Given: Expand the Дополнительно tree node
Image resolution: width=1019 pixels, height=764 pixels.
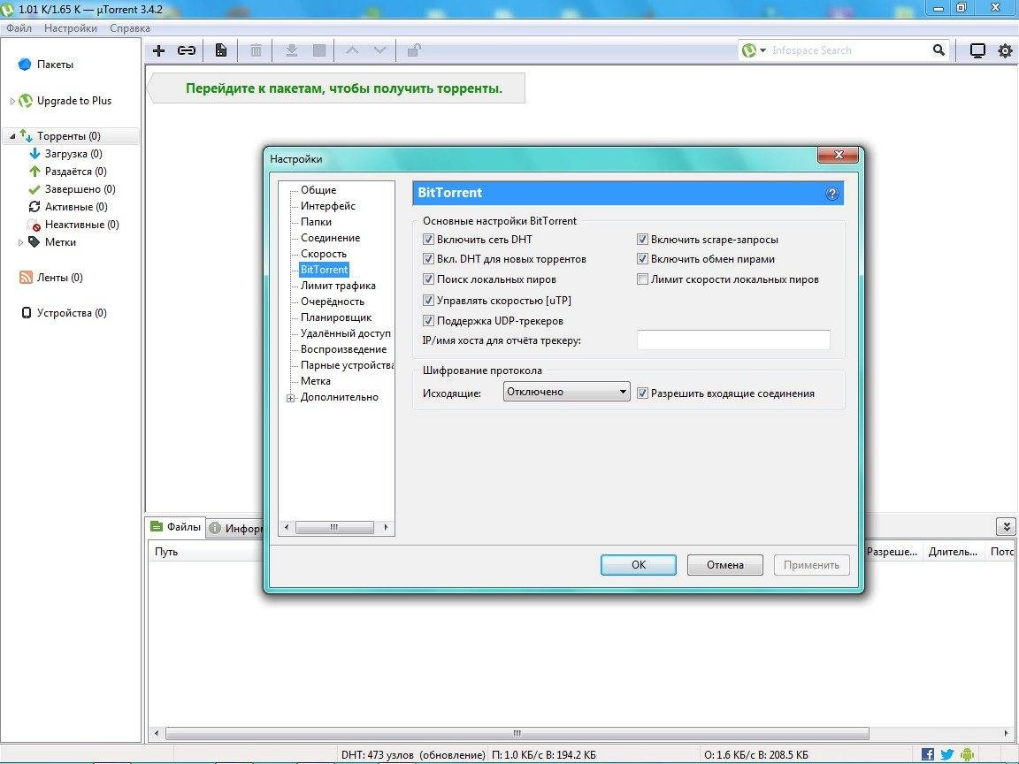Looking at the screenshot, I should click(x=291, y=397).
